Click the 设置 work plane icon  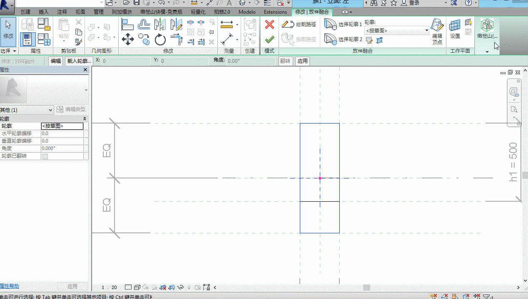455,29
